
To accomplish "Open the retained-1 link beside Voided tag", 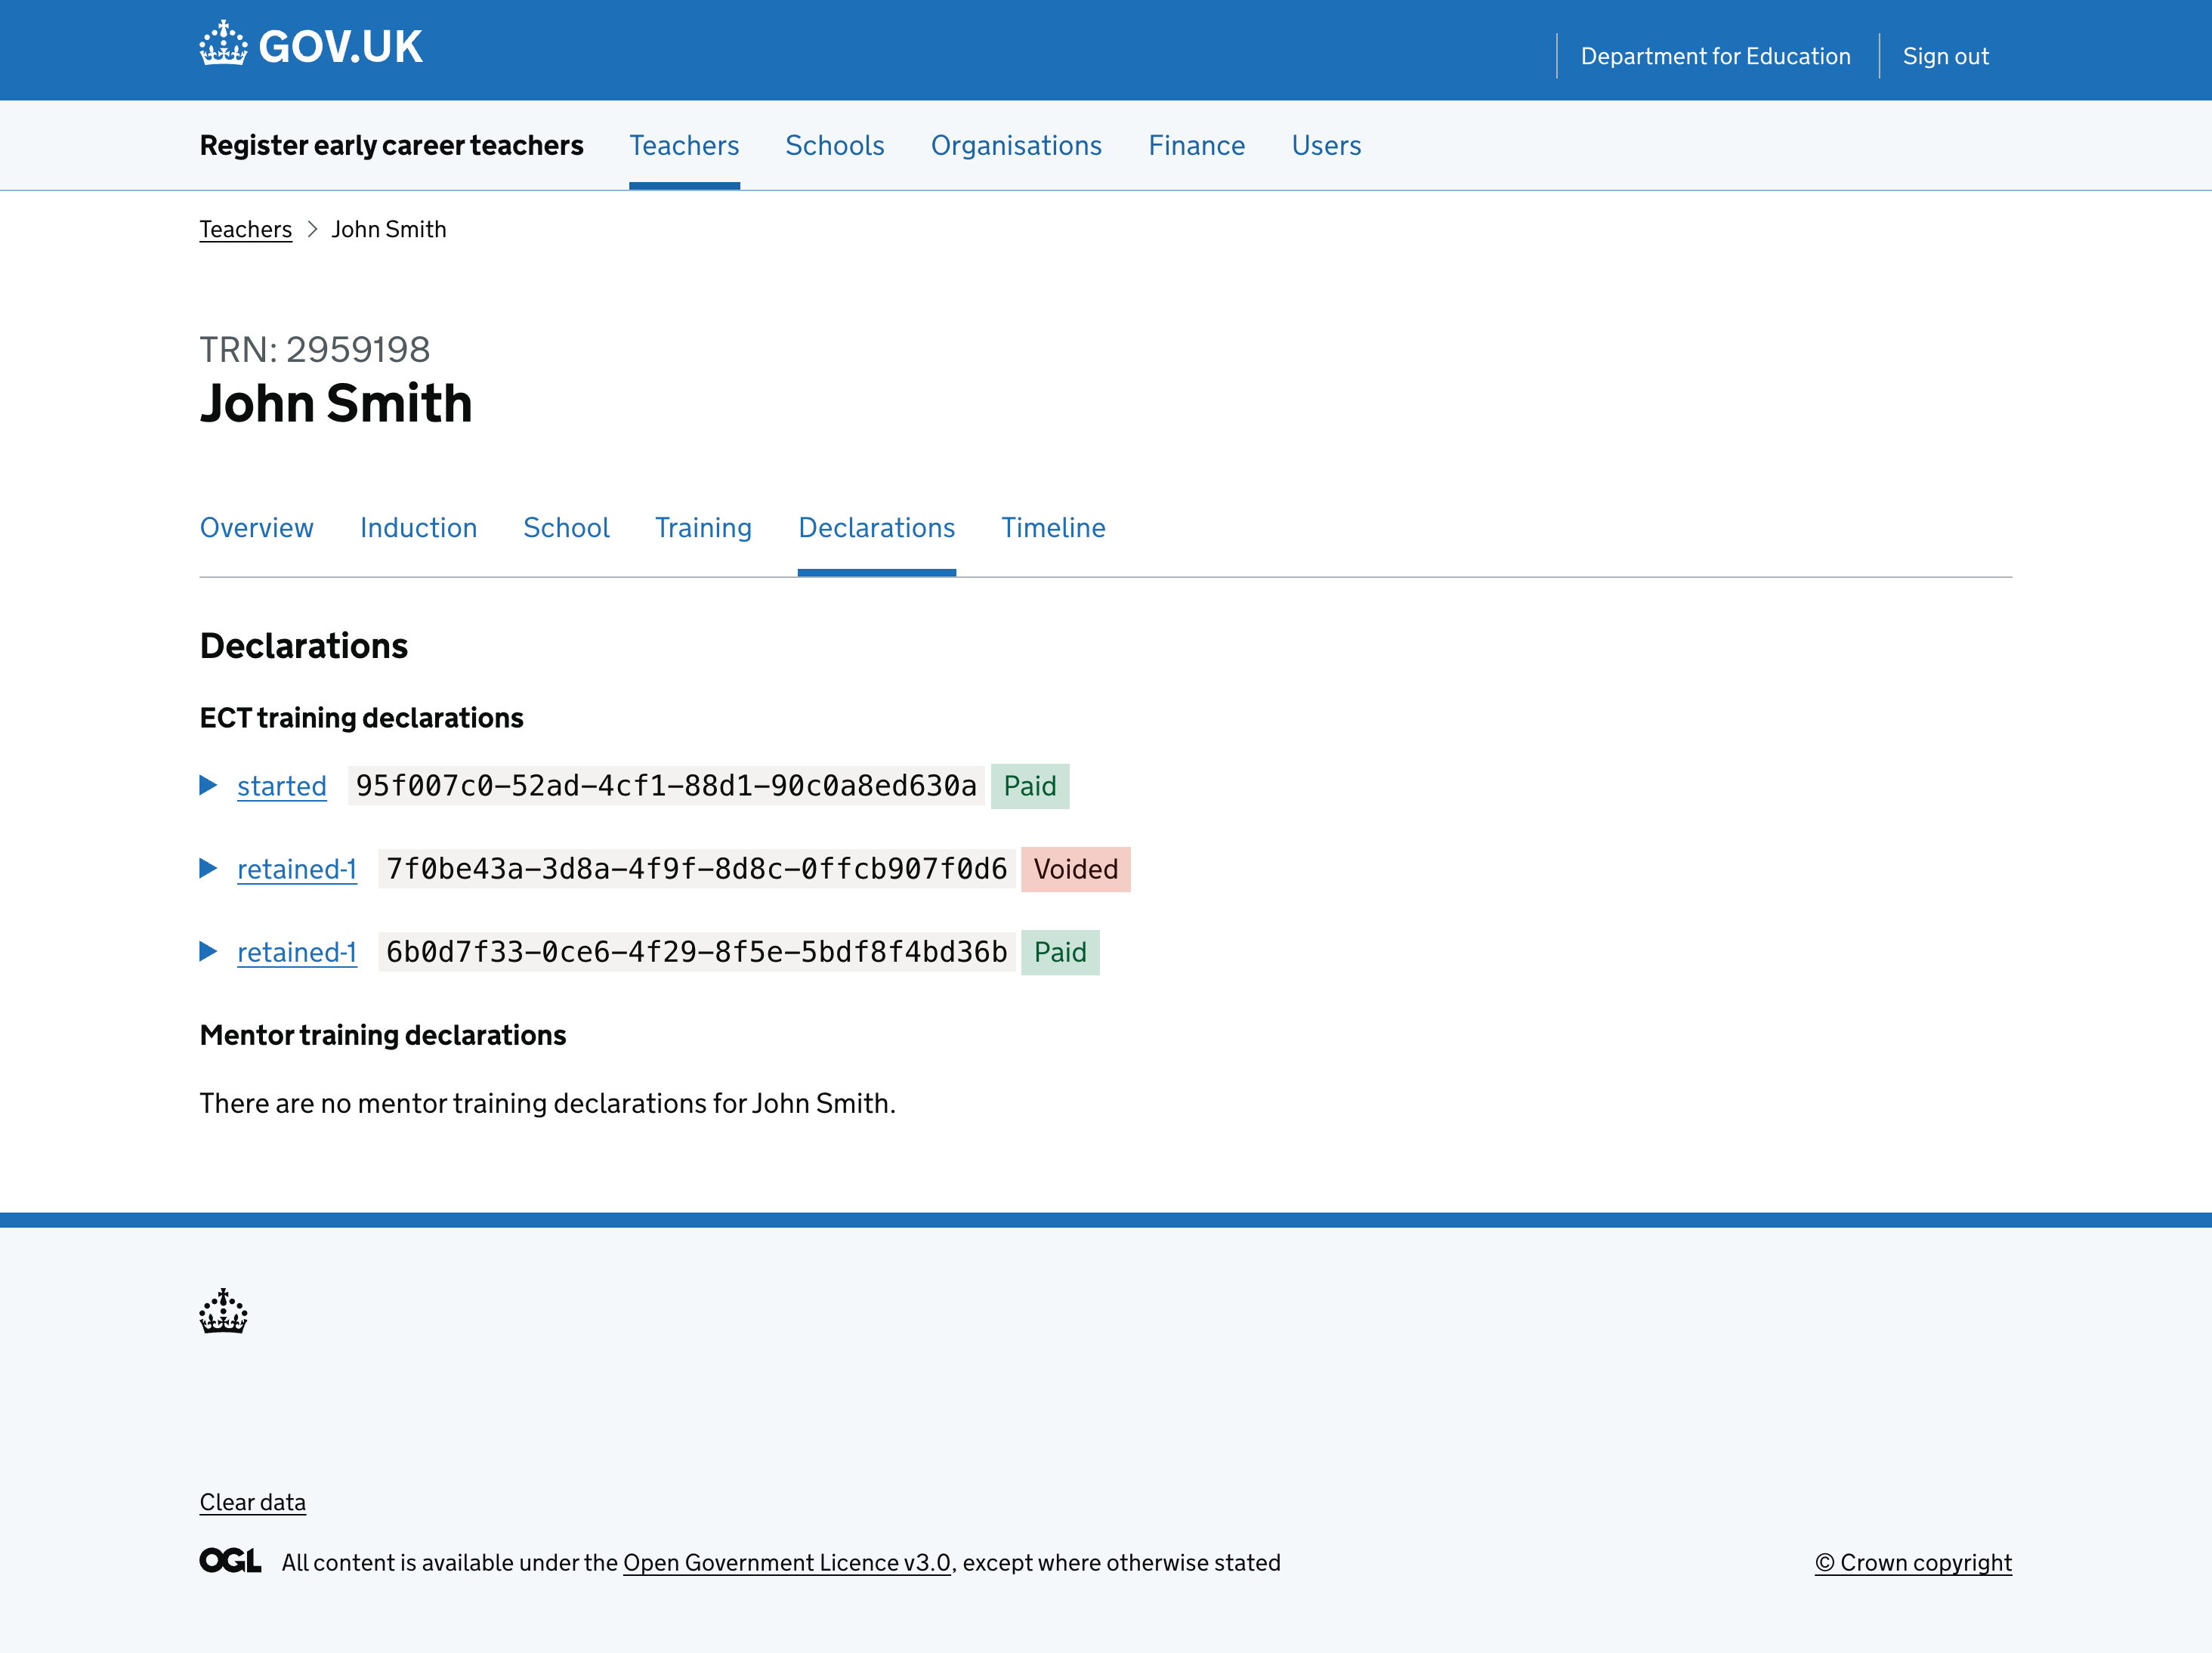I will coord(297,869).
